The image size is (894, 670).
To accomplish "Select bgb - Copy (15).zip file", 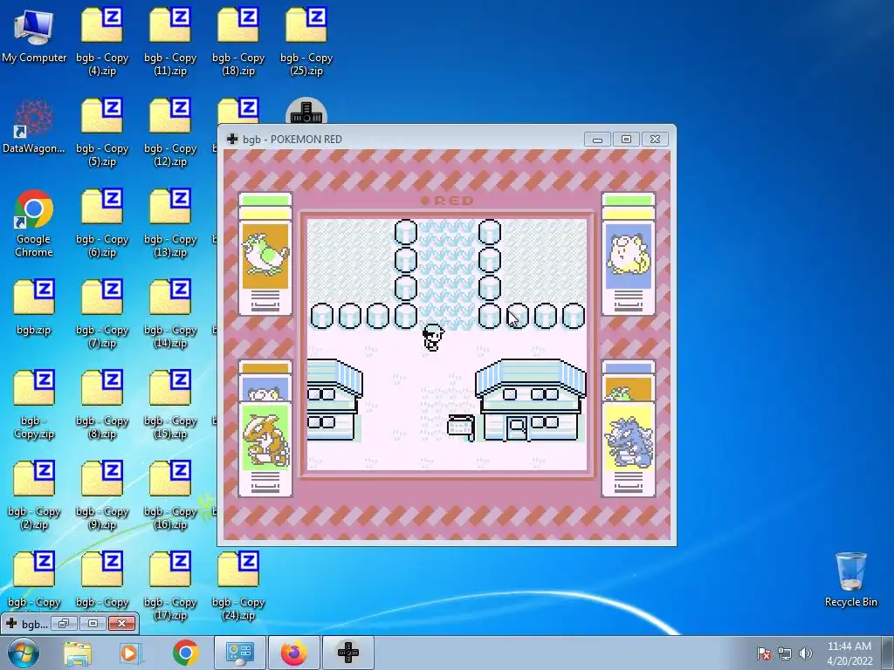I will pos(170,405).
